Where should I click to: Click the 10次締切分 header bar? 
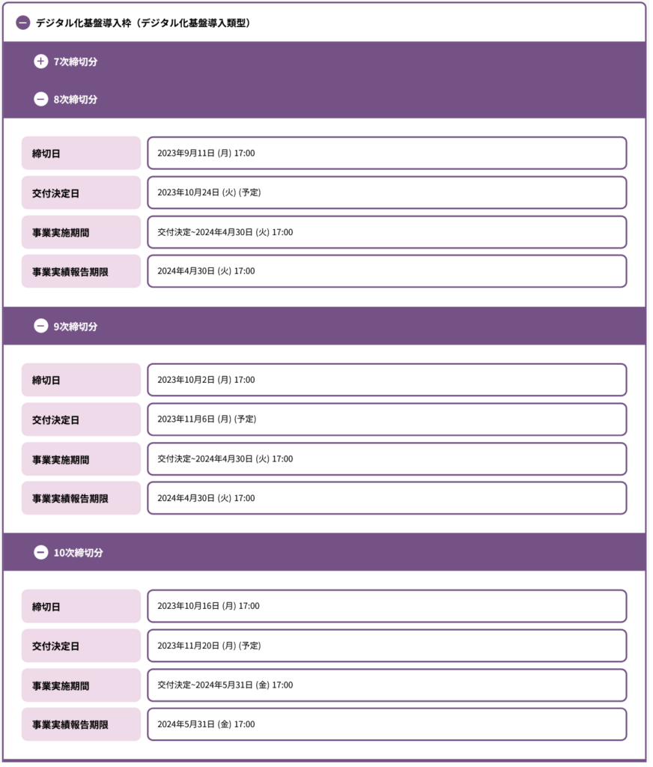pos(325,553)
